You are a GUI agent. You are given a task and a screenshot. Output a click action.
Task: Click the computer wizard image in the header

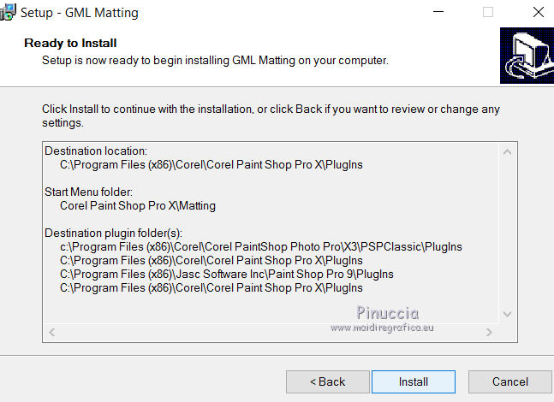pyautogui.click(x=526, y=56)
